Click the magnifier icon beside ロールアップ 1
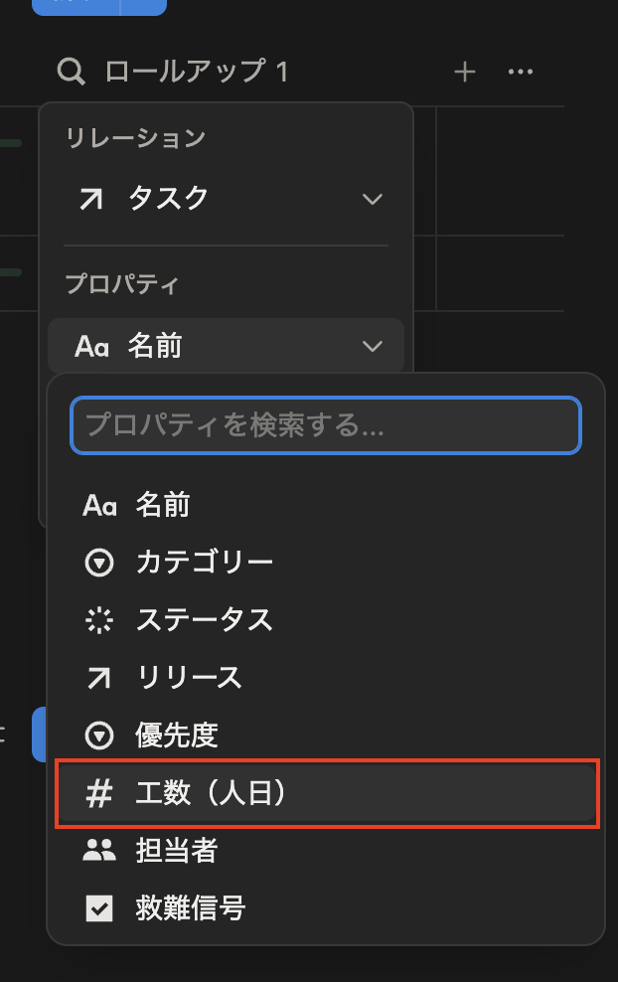 [72, 72]
